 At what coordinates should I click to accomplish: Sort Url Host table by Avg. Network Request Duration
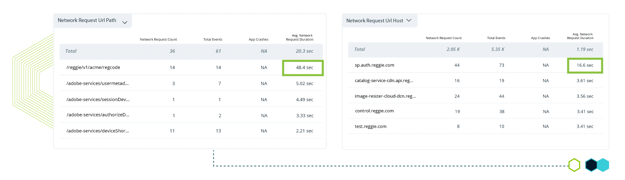pos(581,36)
